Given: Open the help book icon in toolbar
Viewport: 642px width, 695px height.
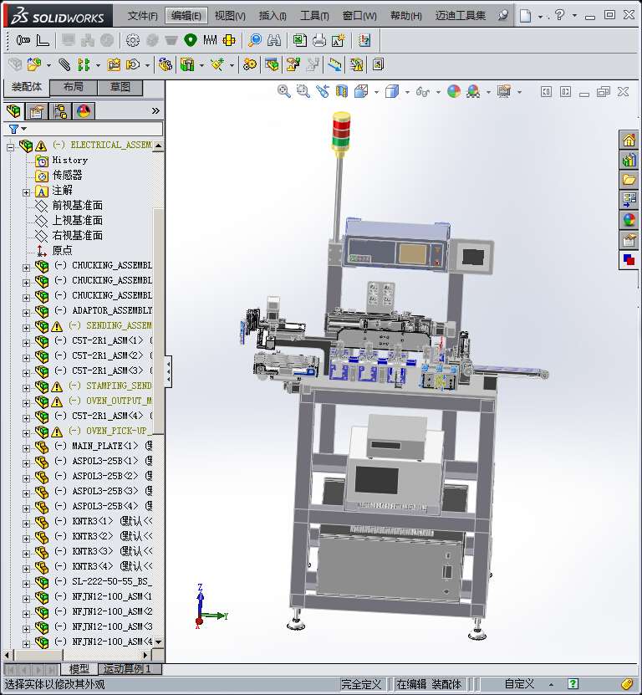Looking at the screenshot, I should point(364,40).
